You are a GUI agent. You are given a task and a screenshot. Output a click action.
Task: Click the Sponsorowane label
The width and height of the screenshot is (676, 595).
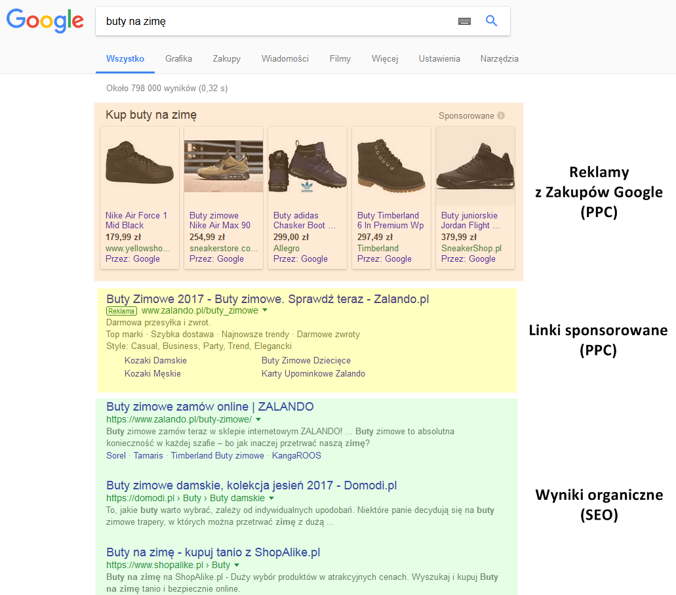click(x=466, y=115)
